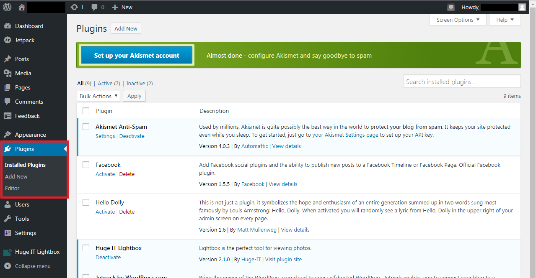Image resolution: width=536 pixels, height=278 pixels.
Task: Open site home icon in admin bar
Action: point(22,7)
